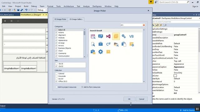
Task: Switch to VS Image Picker tab
Action: 60,19
